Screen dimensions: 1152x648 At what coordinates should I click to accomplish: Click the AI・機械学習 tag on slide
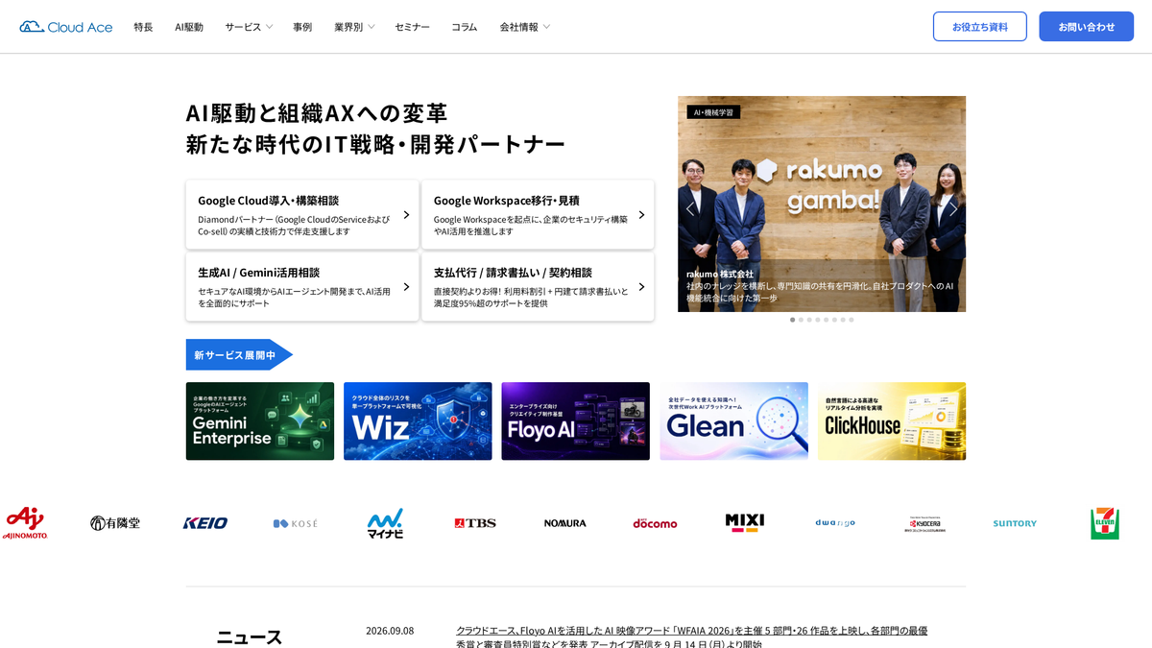pos(713,112)
